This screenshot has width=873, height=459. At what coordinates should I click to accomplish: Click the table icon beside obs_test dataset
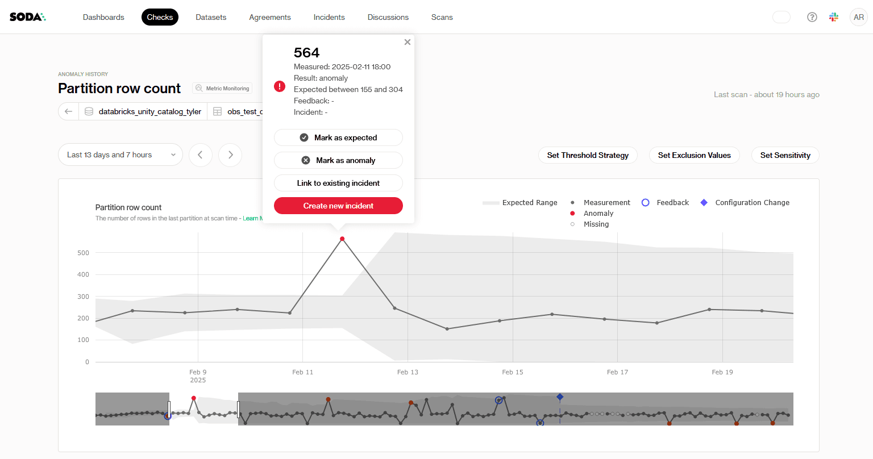[x=218, y=111]
